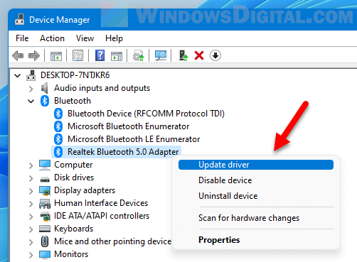The width and height of the screenshot is (357, 262).
Task: Click the DESKTOP-7NTJKR6 computer node icon
Action: coord(31,75)
